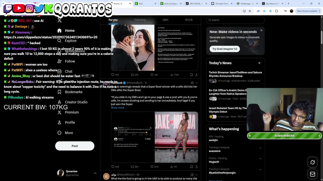
Task: Switch to the For you tab
Action: coord(113,20)
